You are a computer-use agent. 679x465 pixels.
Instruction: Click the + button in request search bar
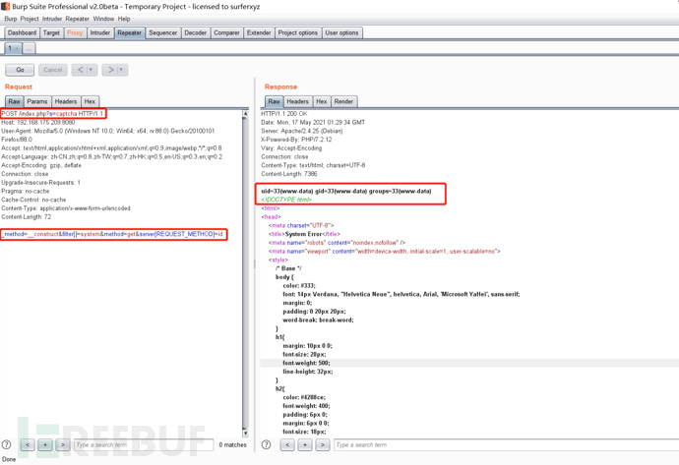point(45,444)
